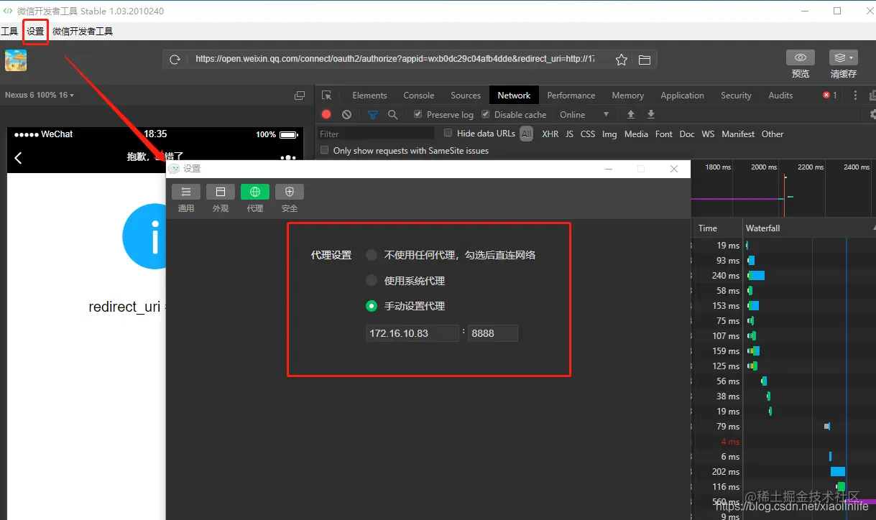876x520 pixels.
Task: Filter requests by Doc
Action: 687,134
